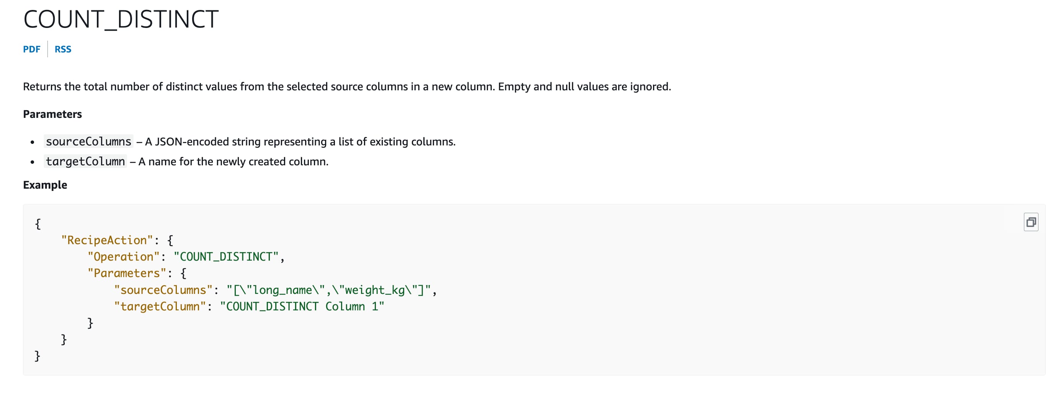Click the "COUNT_DISTINCT Column 1" value

[x=302, y=307]
